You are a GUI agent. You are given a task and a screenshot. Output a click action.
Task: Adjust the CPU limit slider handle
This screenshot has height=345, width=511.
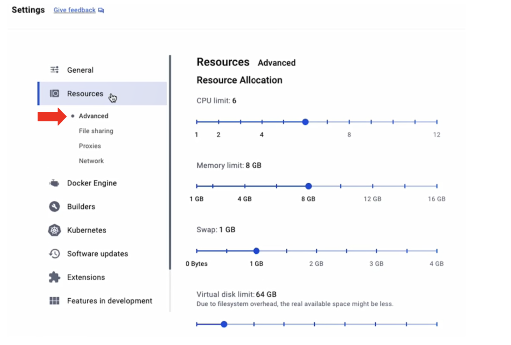305,121
